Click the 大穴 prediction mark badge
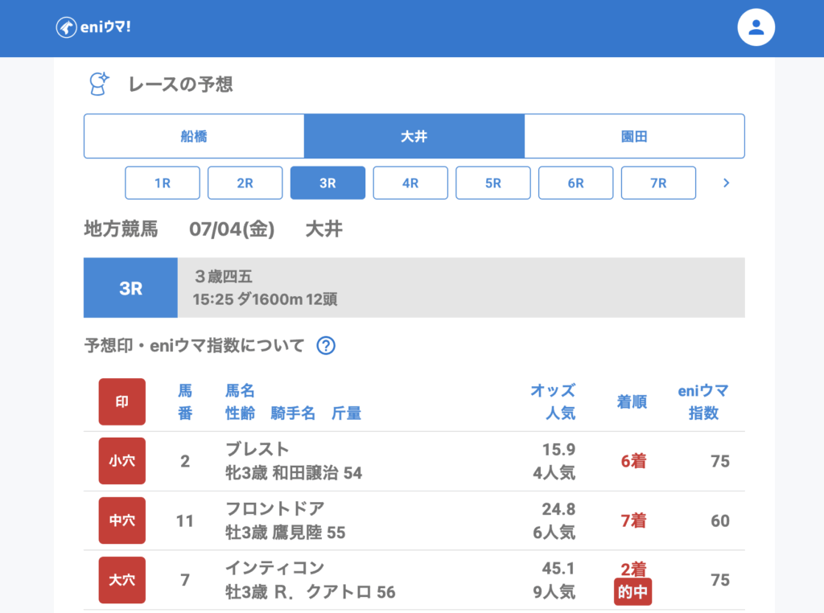 tap(122, 580)
